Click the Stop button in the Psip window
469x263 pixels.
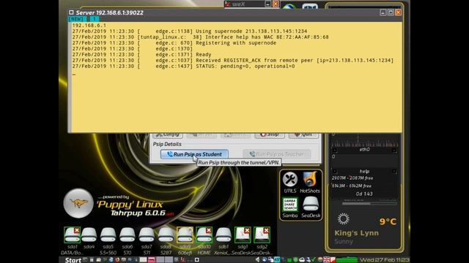[270, 134]
